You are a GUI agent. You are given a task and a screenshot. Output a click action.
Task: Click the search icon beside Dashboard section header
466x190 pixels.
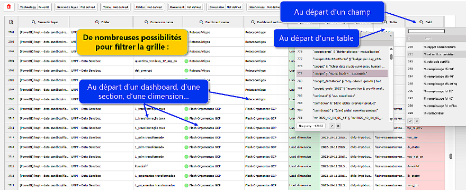(x=253, y=22)
